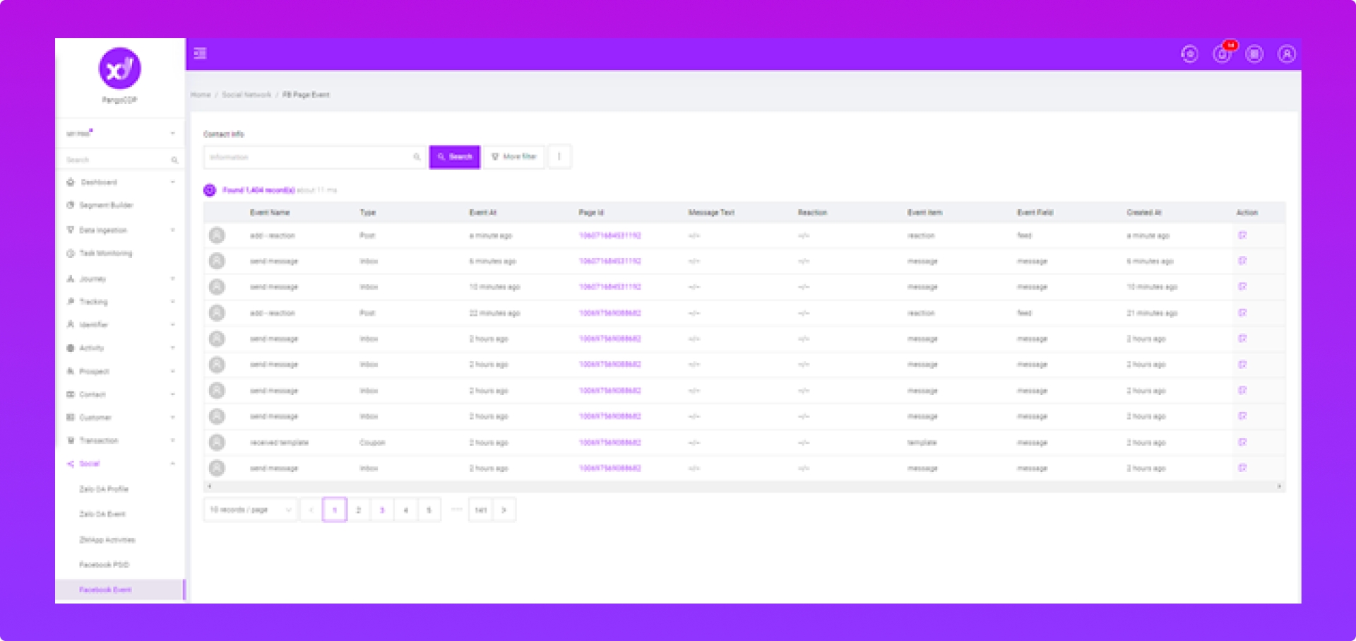Click the magnifier icon in sidebar search
This screenshot has width=1356, height=641.
(x=174, y=160)
